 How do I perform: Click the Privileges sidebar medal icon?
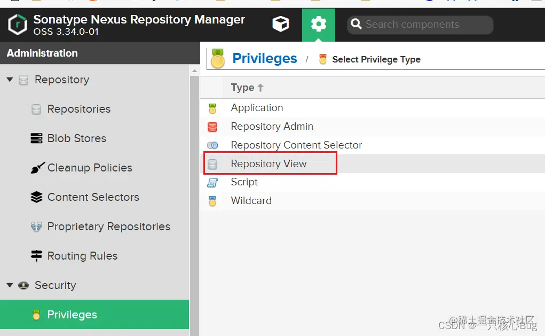(36, 315)
